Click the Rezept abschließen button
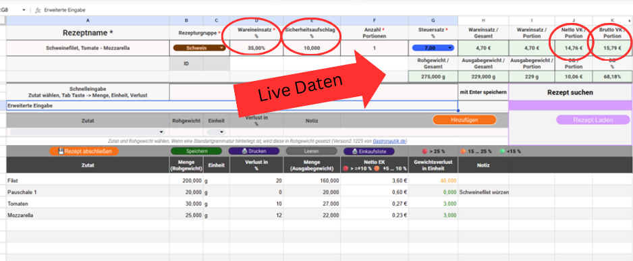 tap(84, 151)
